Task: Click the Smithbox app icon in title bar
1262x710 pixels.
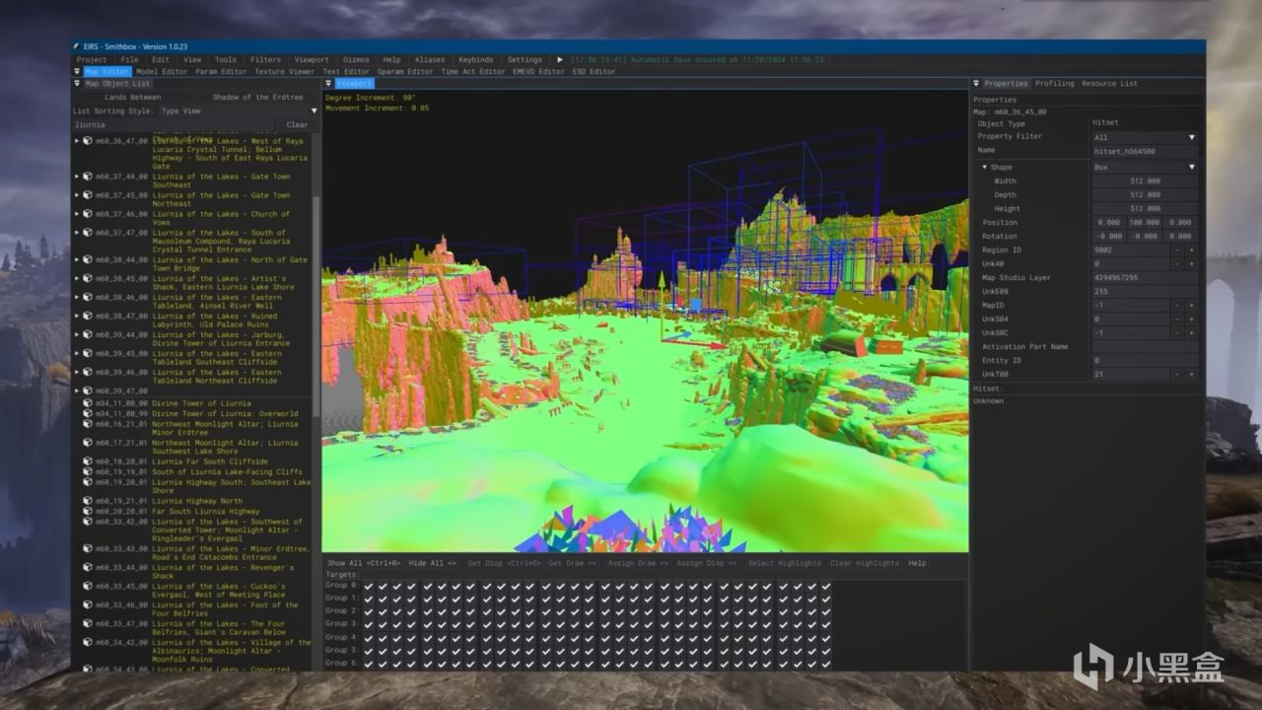Action: point(76,46)
